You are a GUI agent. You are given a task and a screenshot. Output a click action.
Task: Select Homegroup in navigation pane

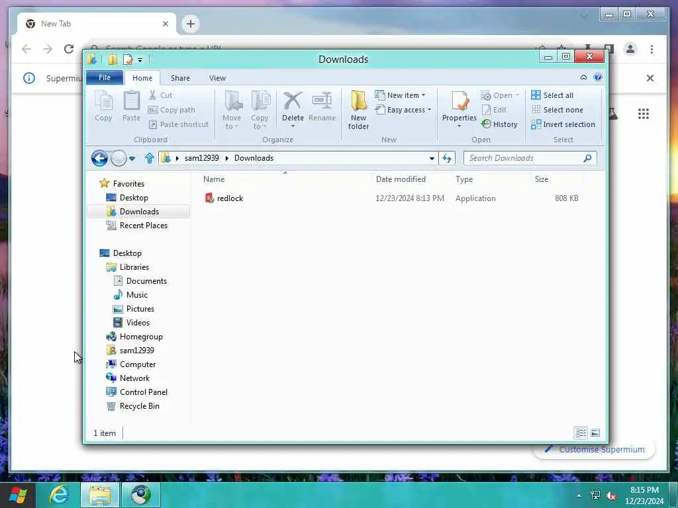pos(141,337)
